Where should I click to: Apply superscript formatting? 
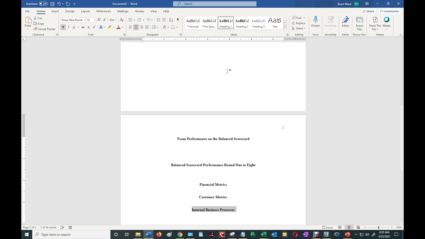tap(94, 27)
